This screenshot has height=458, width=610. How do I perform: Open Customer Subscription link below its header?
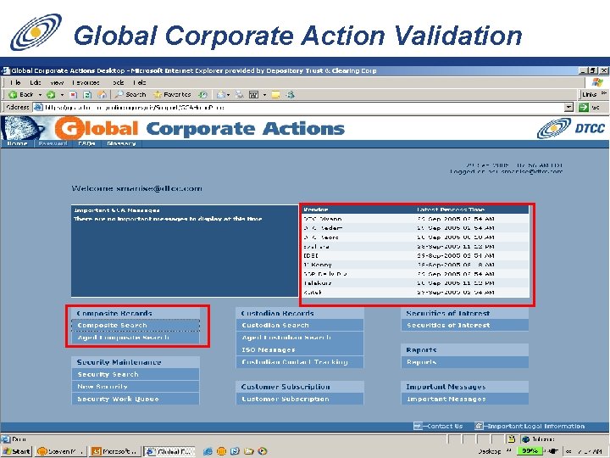click(x=300, y=399)
